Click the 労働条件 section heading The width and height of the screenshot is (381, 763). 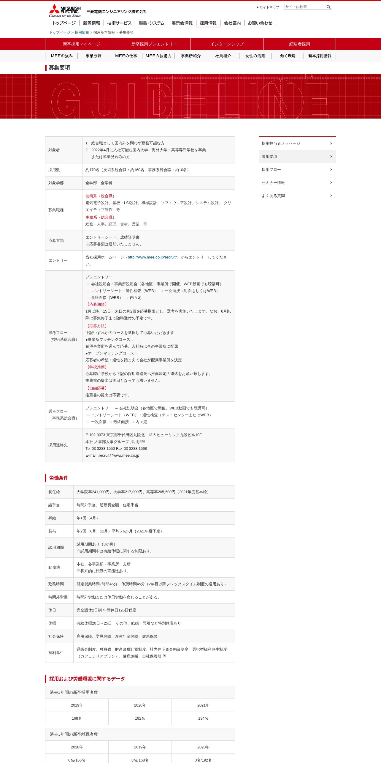[59, 478]
